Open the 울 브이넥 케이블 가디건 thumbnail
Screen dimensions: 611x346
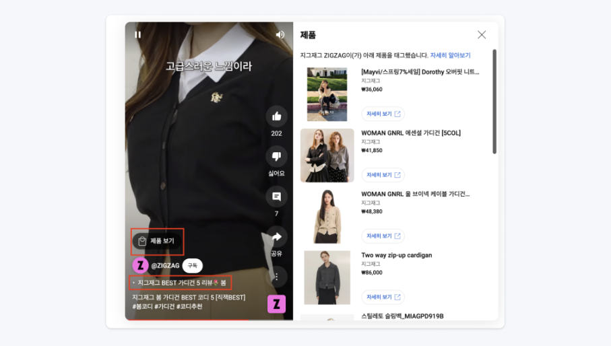click(x=327, y=216)
